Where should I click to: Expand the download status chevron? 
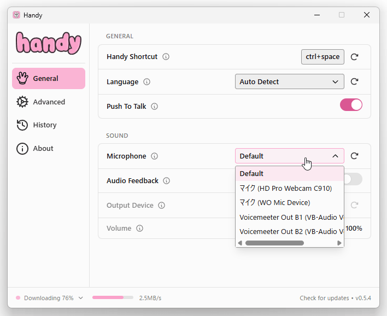coord(81,298)
